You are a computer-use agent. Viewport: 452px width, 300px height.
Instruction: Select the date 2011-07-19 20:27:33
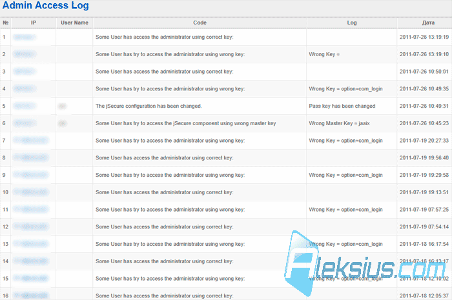tap(424, 141)
